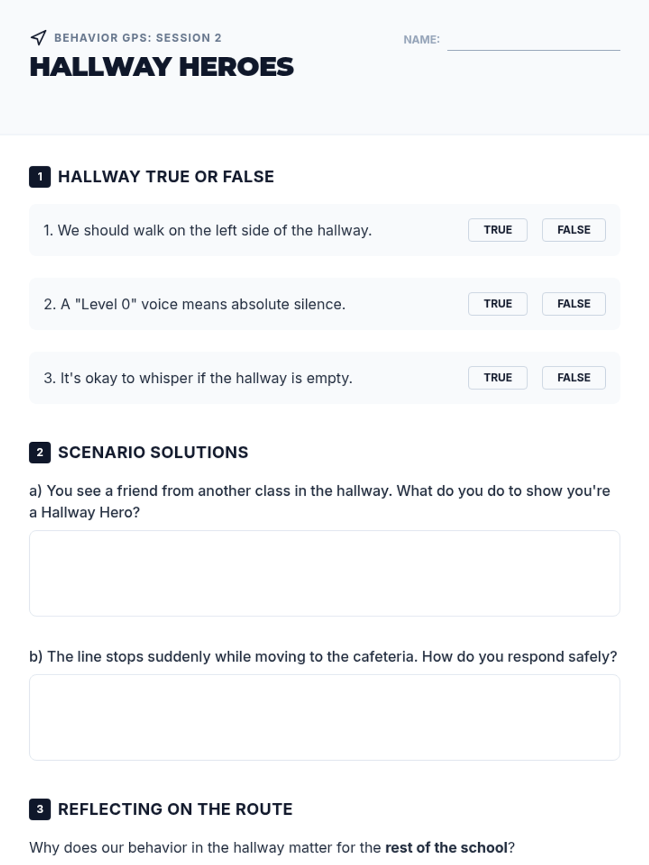Mark FALSE for Level 0 voice statement

pos(573,304)
